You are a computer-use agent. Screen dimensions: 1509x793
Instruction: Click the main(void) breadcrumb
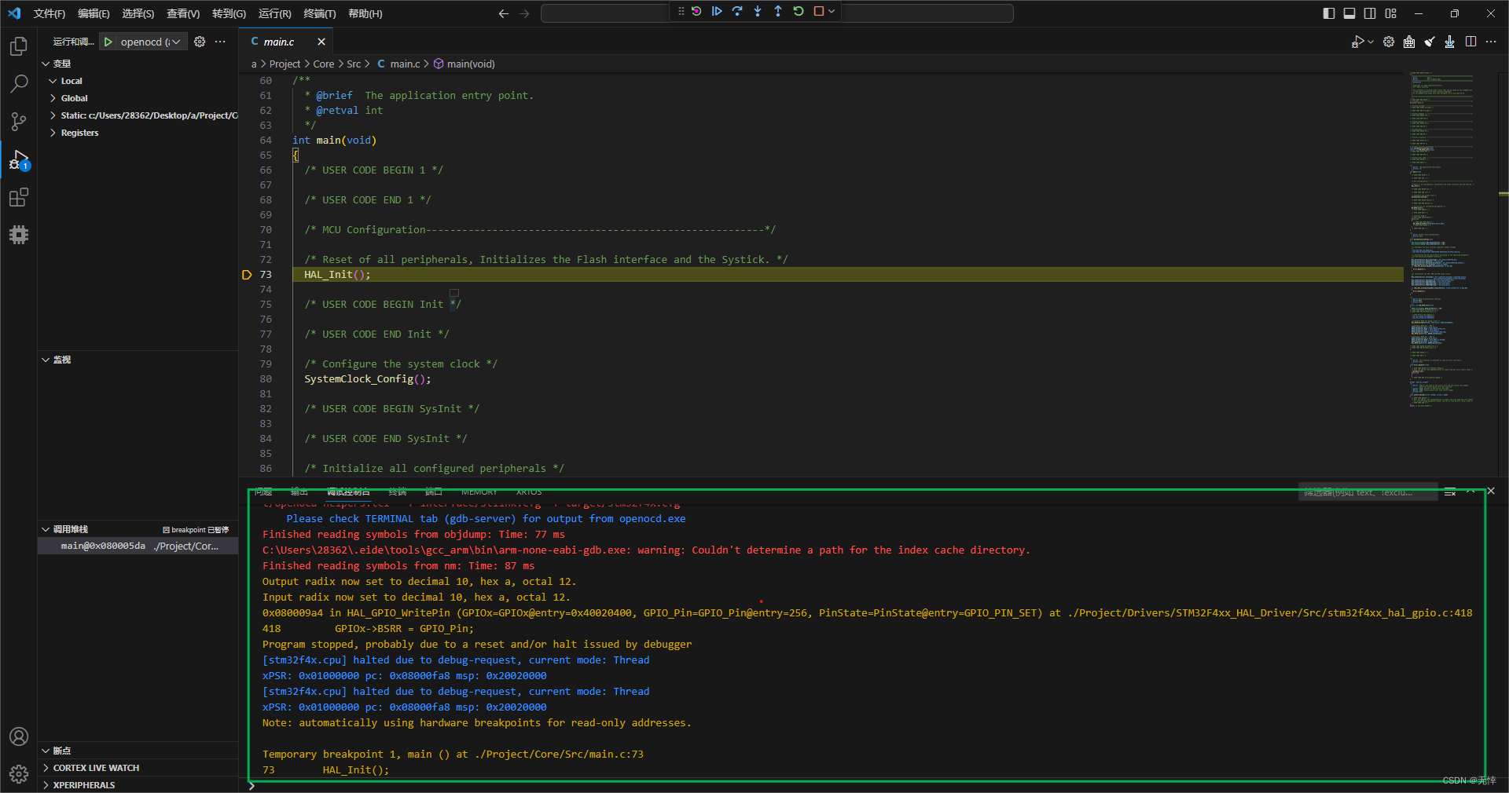(x=464, y=64)
